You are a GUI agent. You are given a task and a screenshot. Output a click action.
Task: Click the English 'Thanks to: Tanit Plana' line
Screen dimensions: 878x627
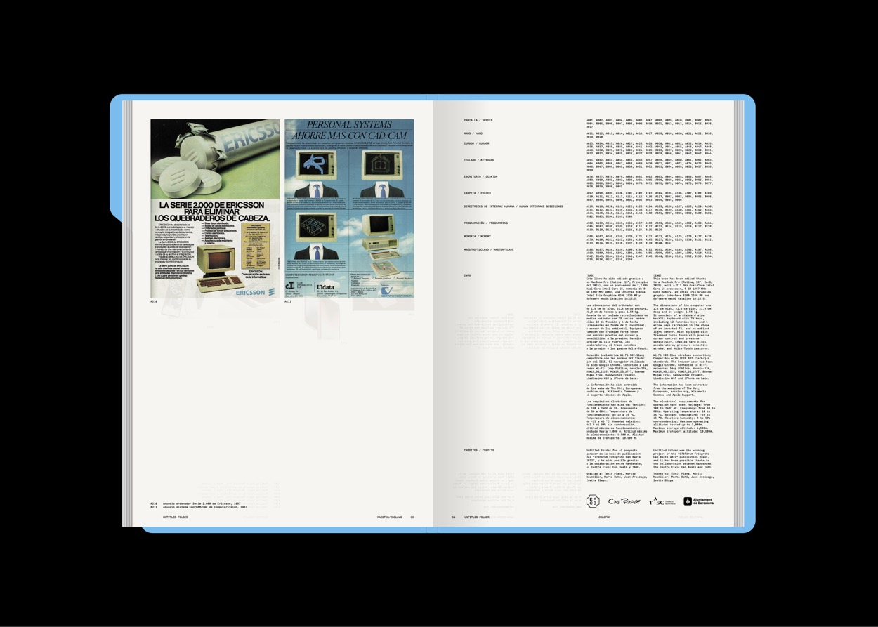point(683,476)
